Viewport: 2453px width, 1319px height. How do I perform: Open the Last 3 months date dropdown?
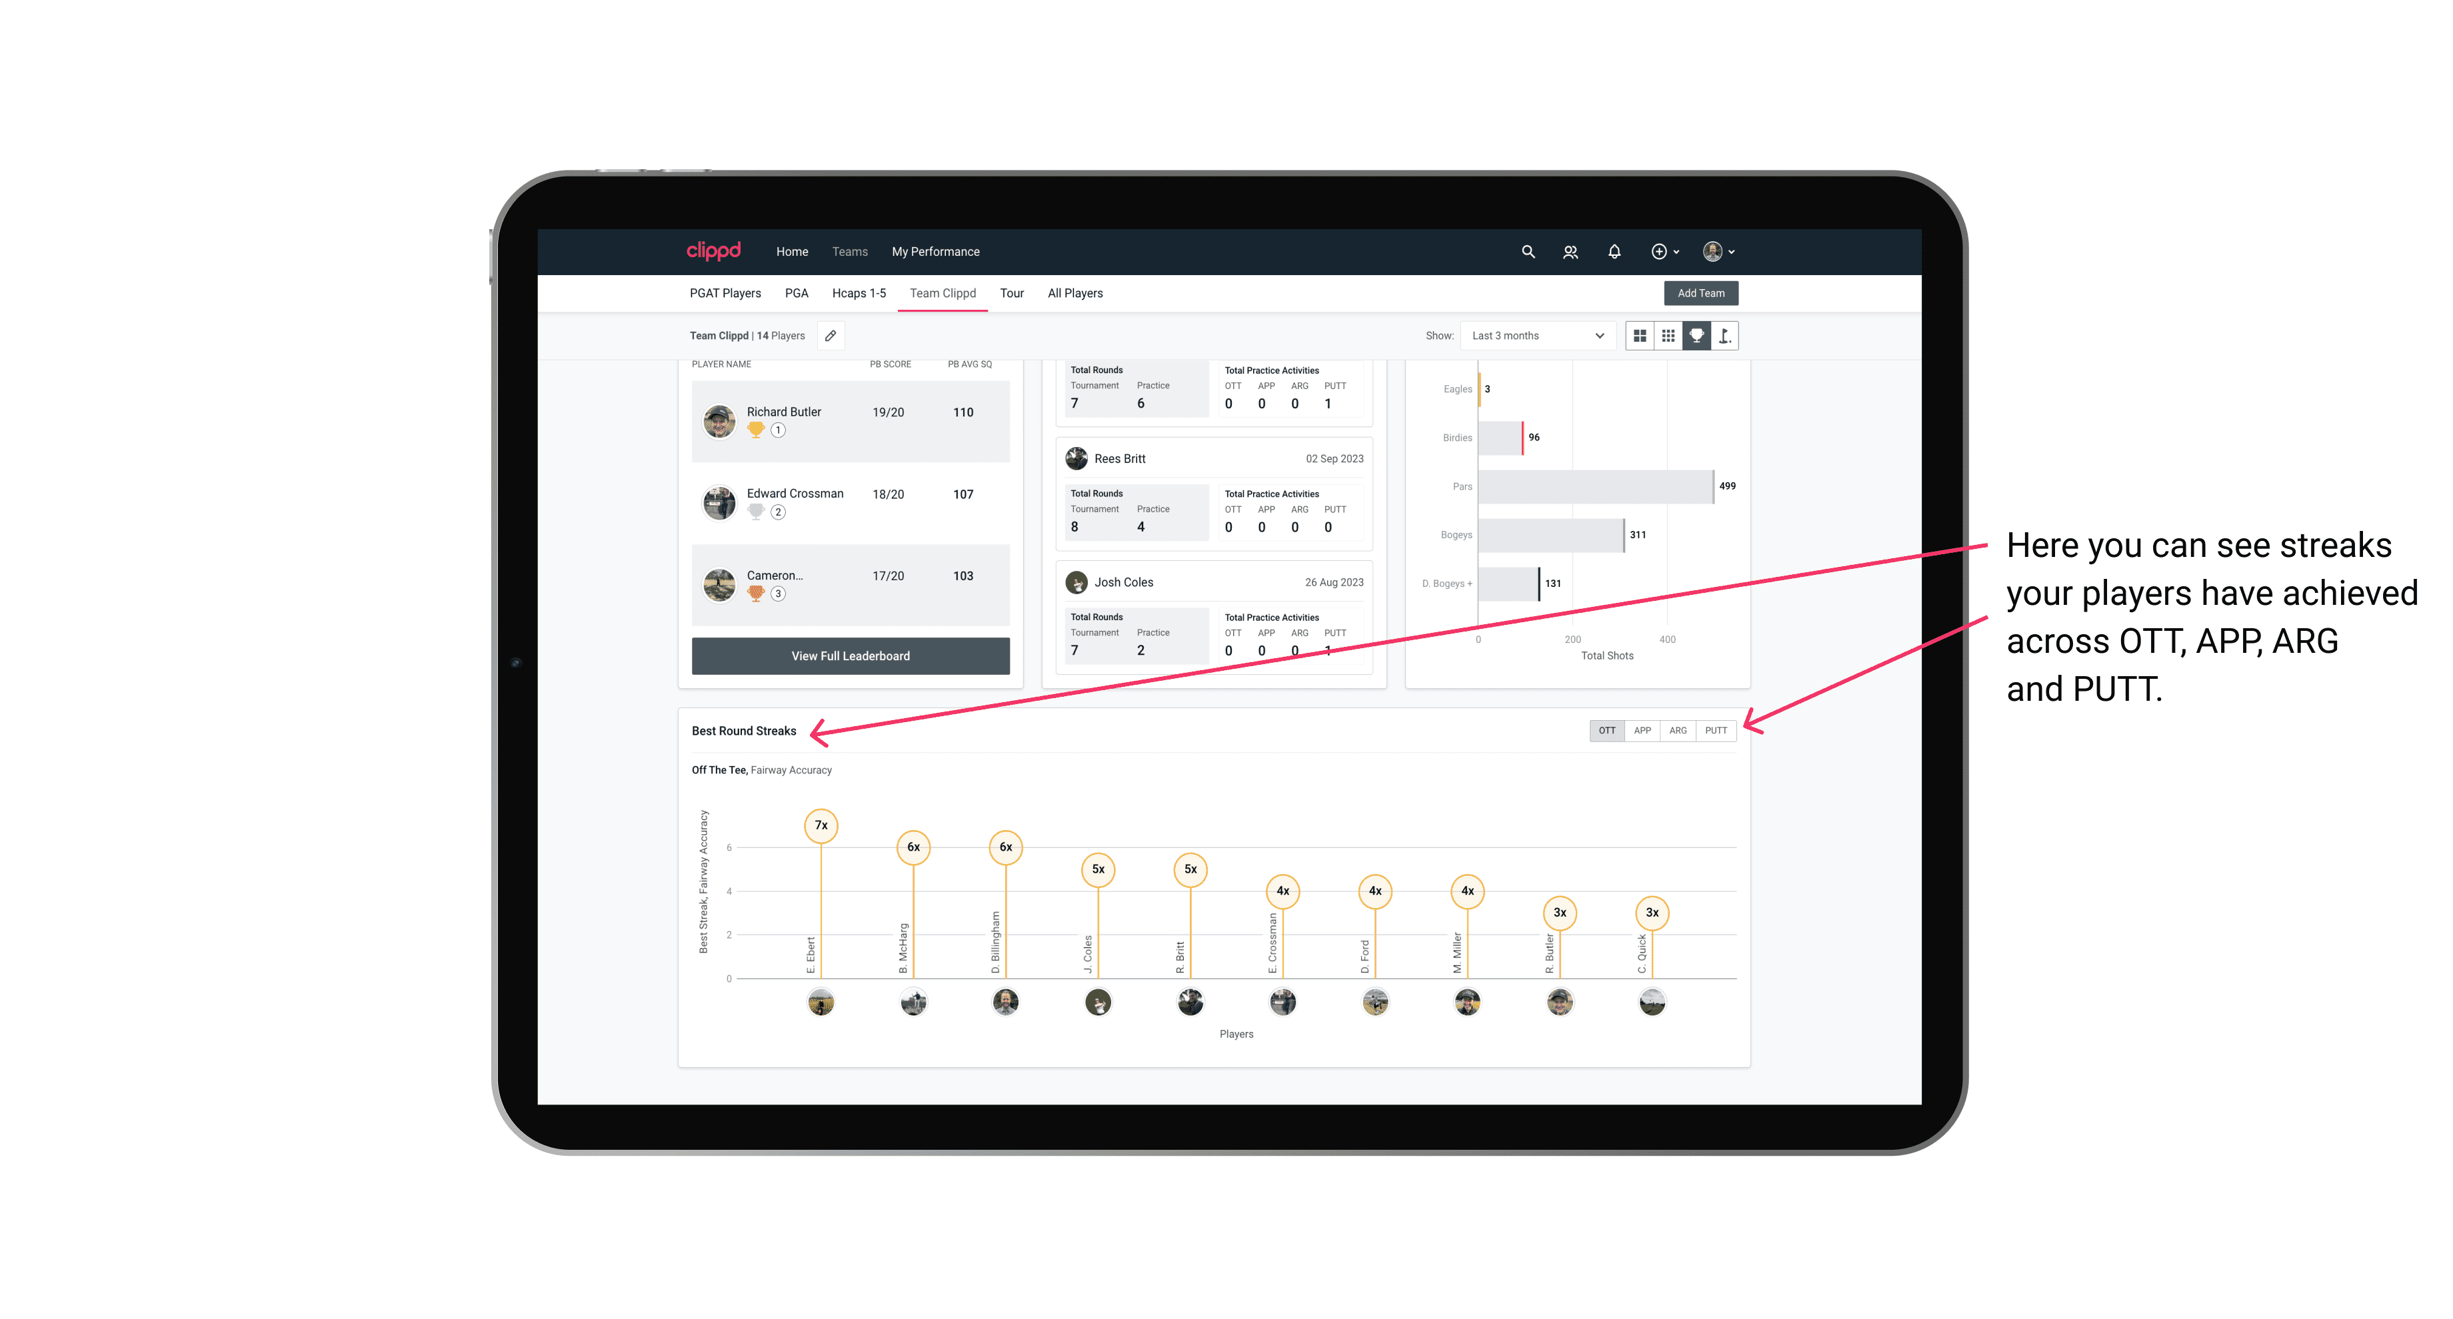click(x=1535, y=336)
